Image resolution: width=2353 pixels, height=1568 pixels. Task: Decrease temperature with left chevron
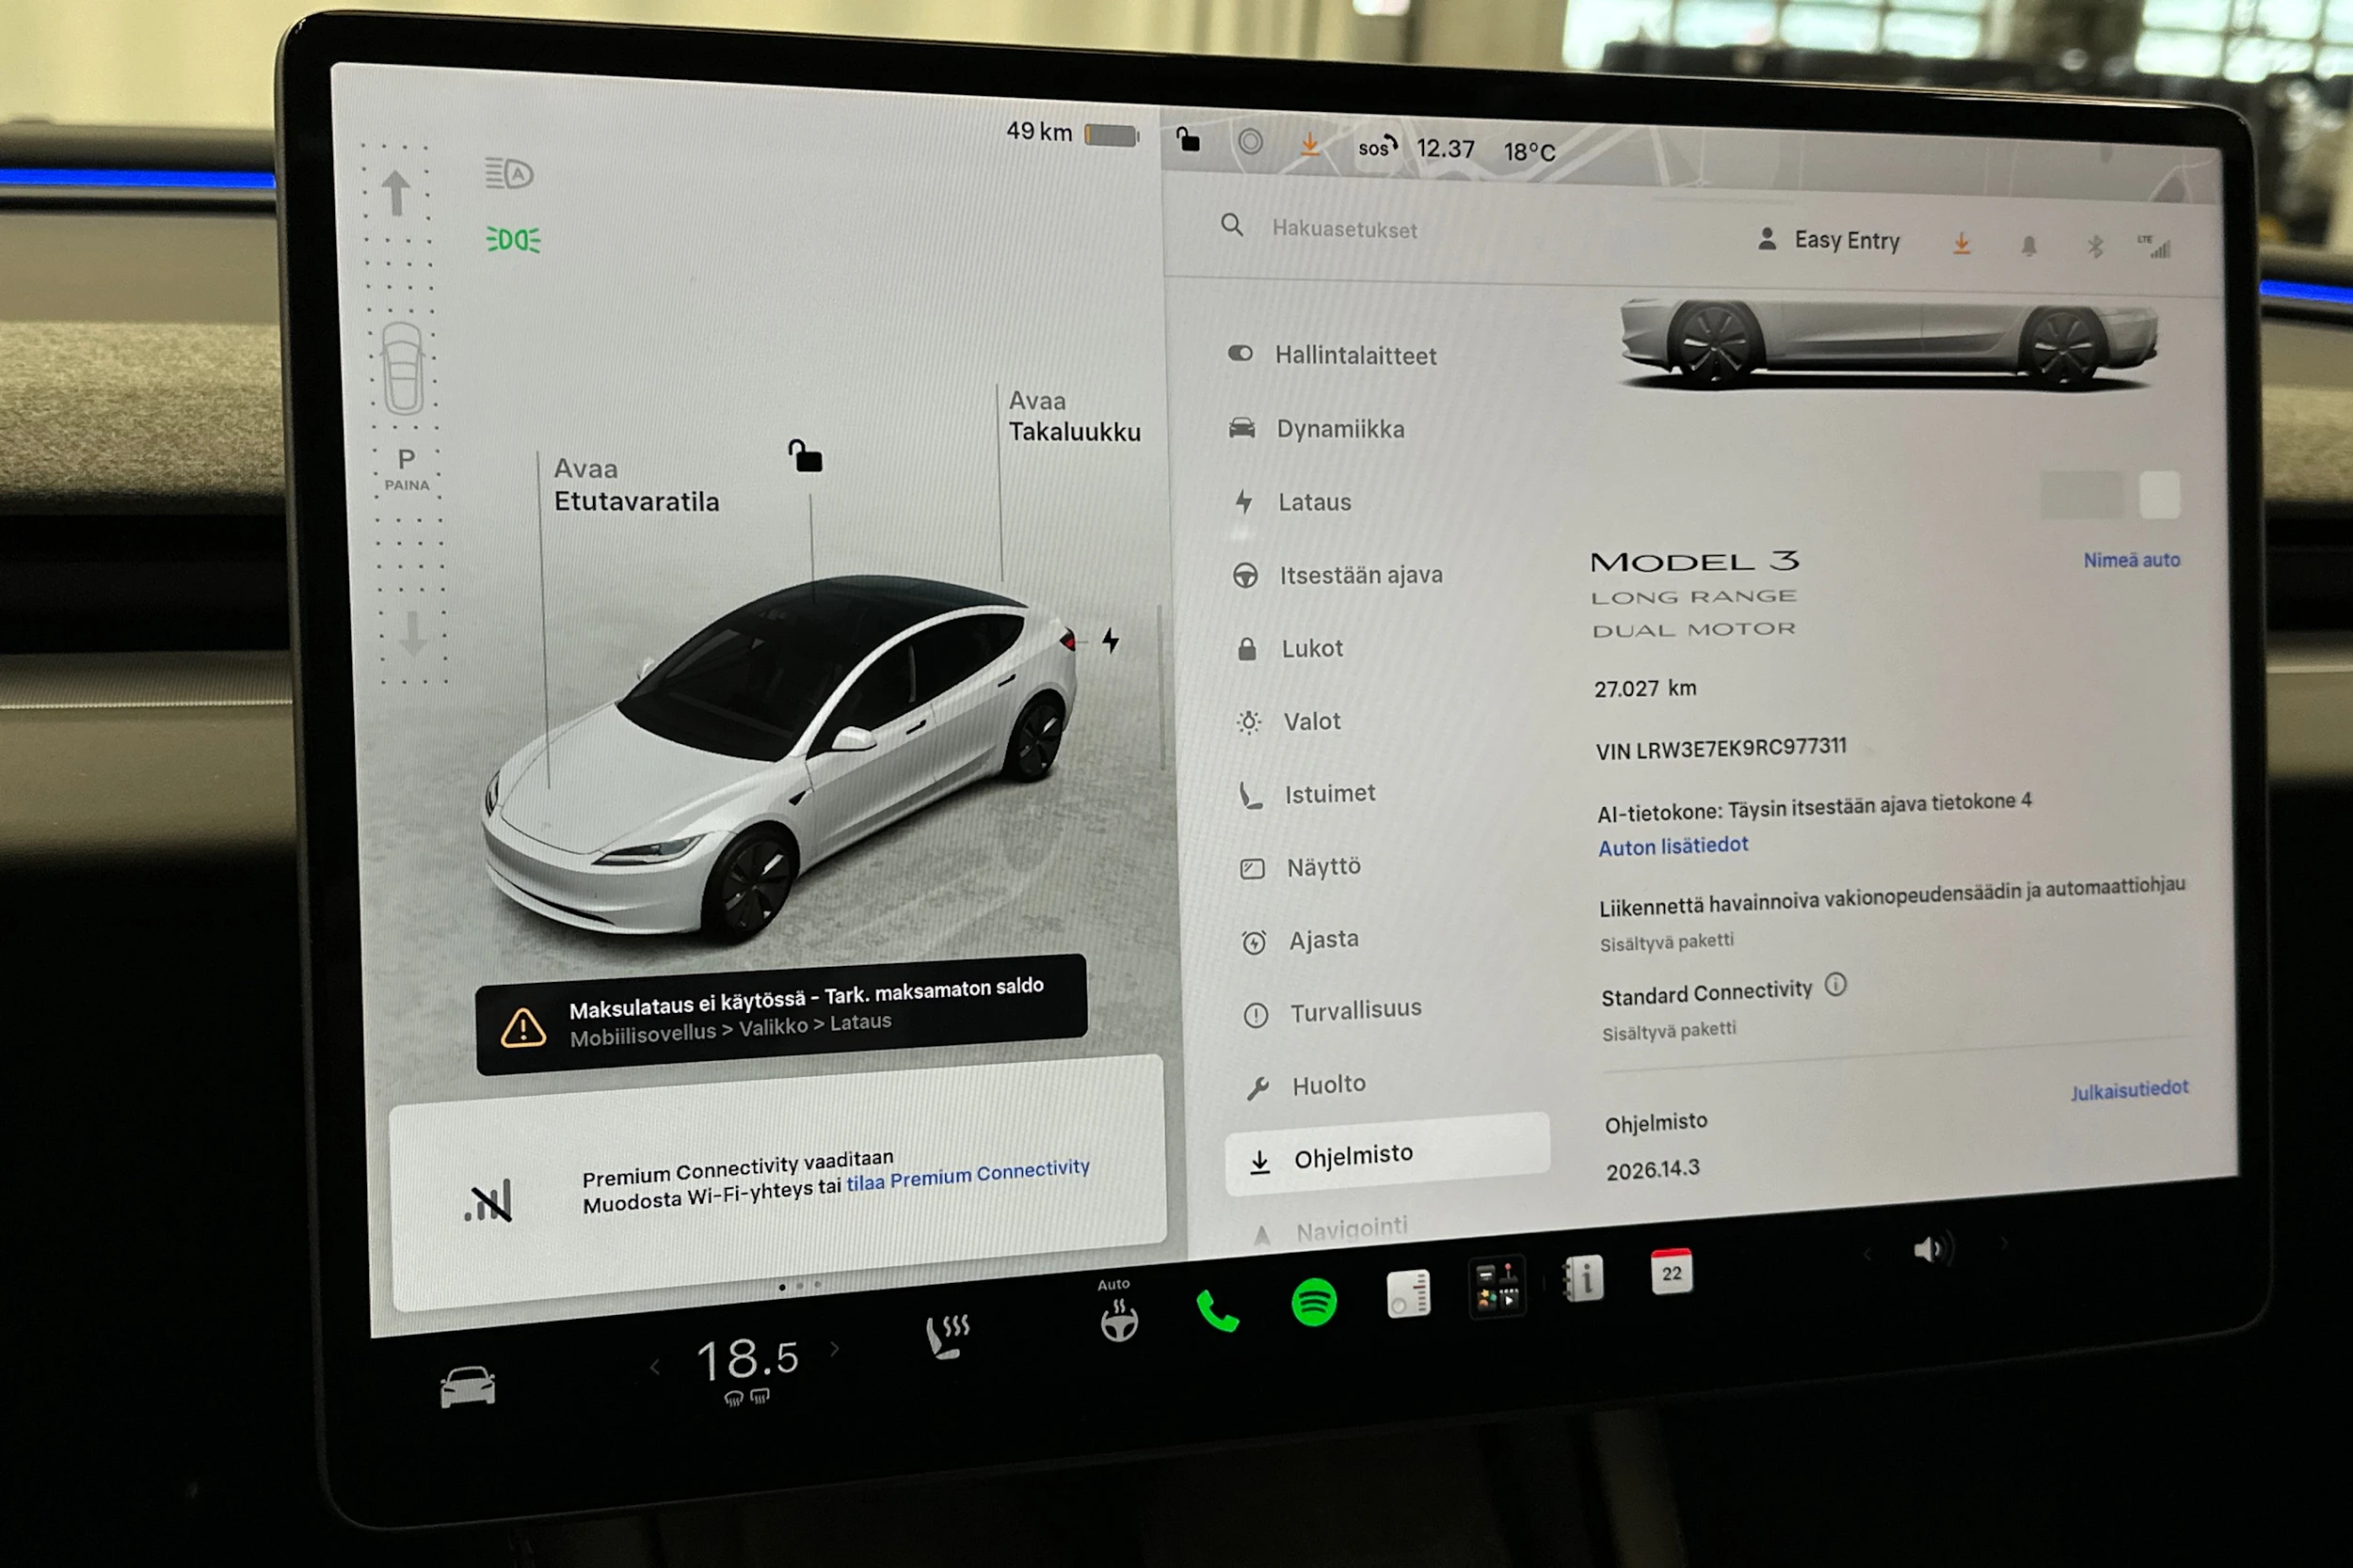pos(655,1367)
